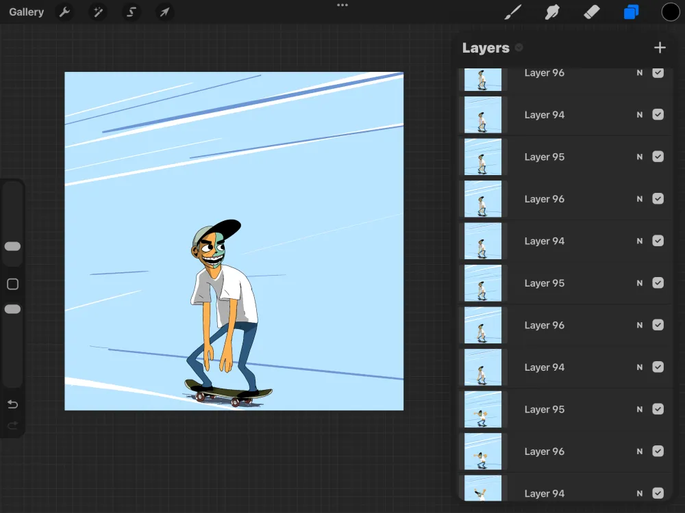Open the three-dot menu at top center

342,5
